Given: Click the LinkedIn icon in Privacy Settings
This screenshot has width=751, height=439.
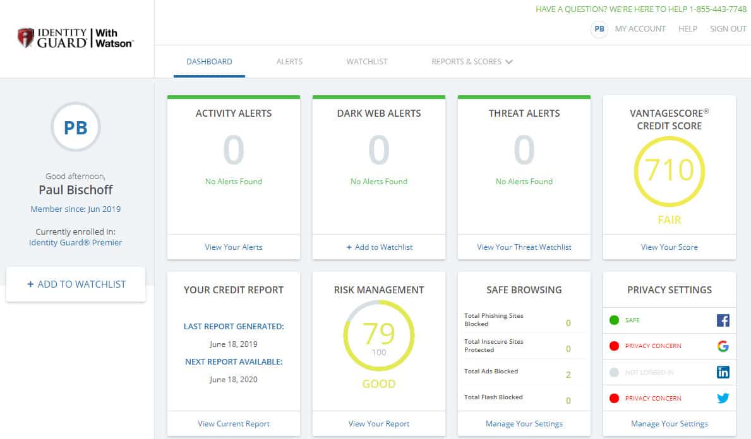Looking at the screenshot, I should click(723, 372).
